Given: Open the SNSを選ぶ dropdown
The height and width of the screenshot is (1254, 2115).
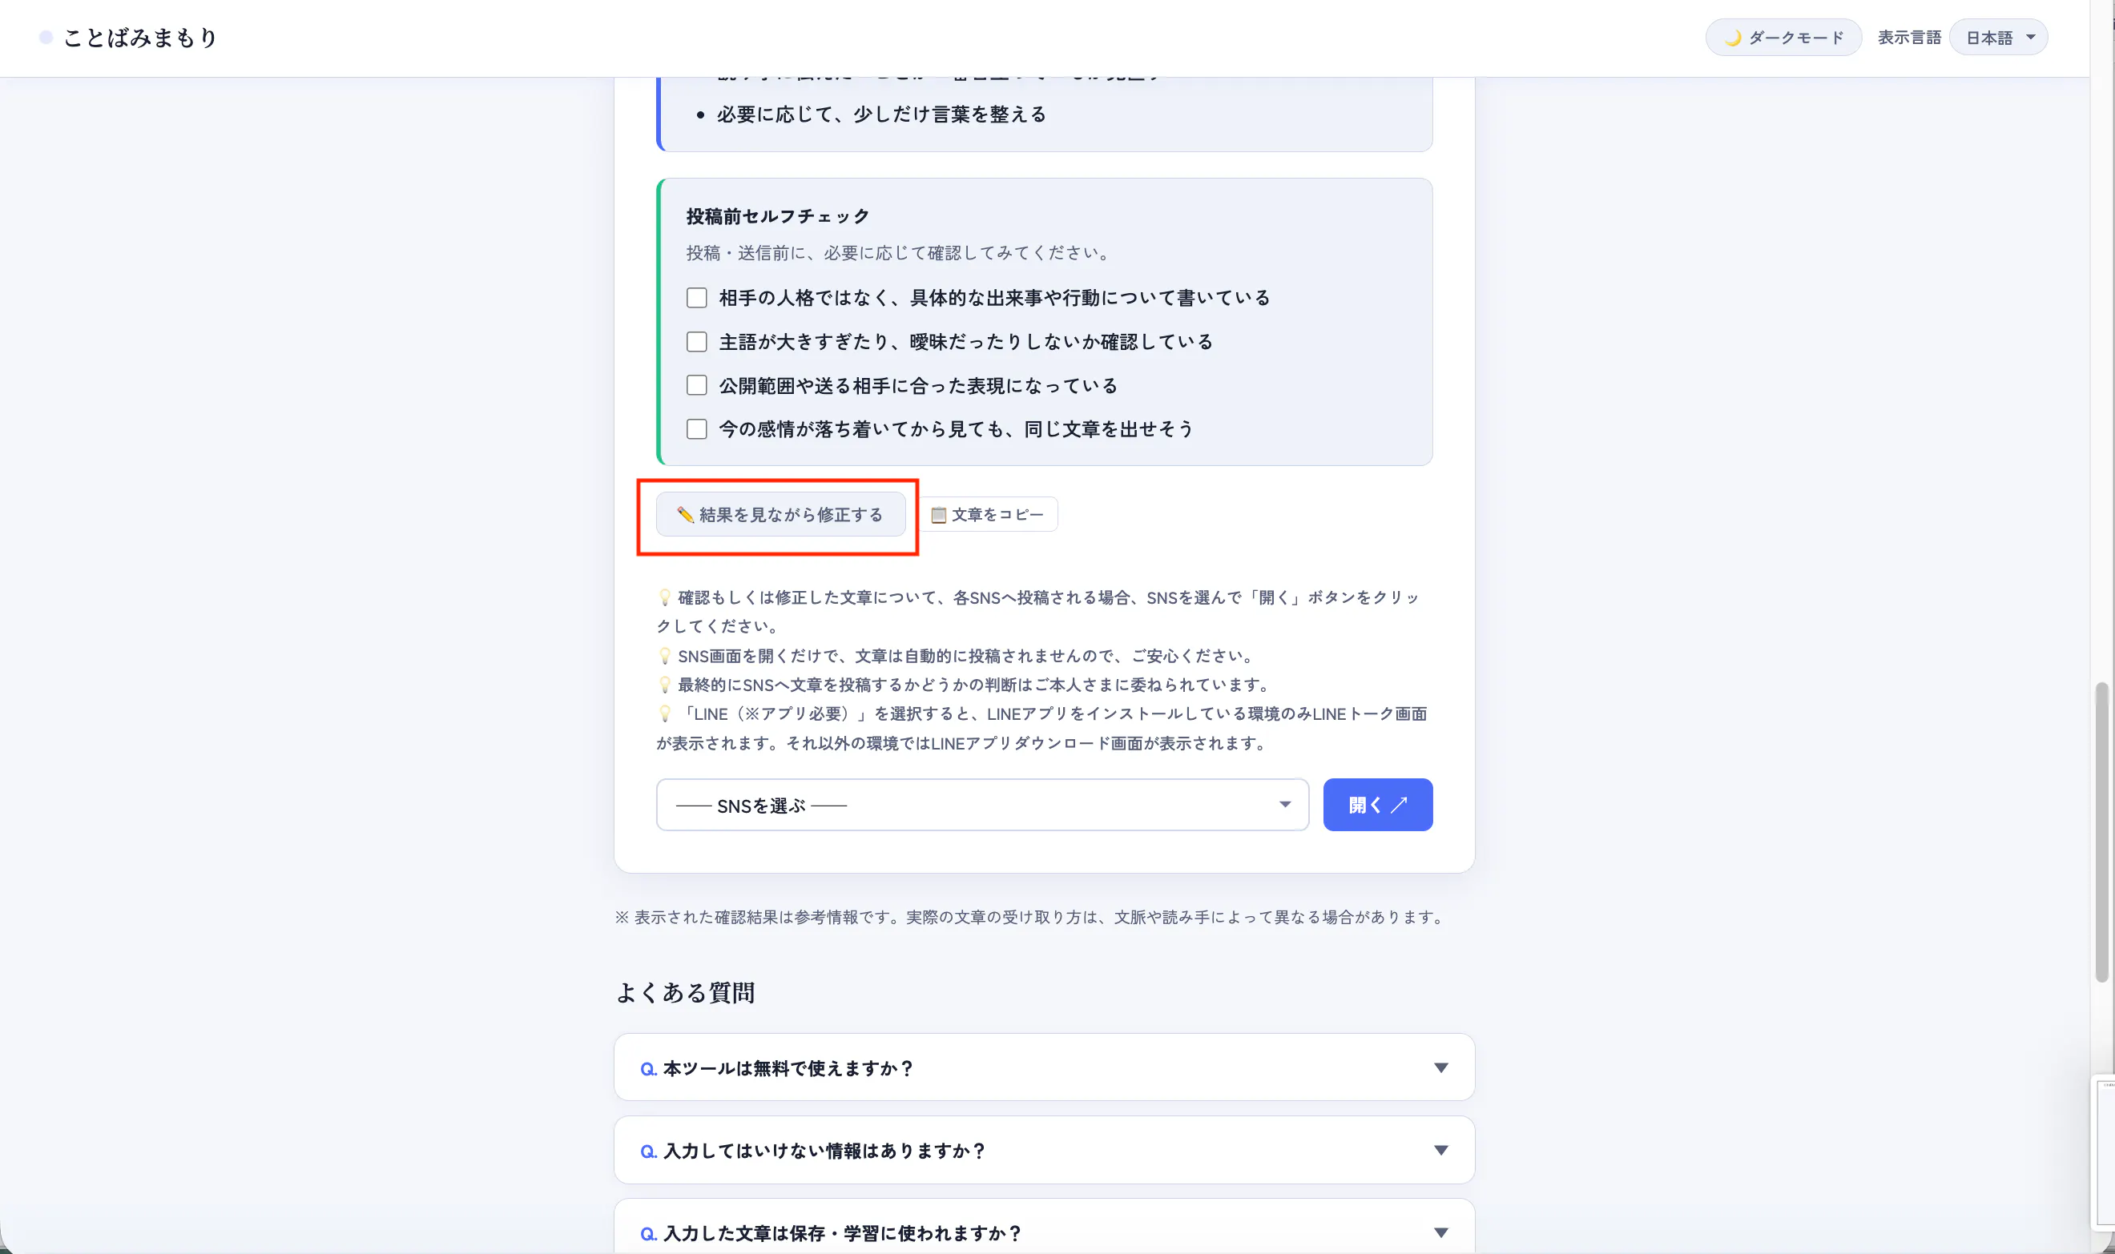Looking at the screenshot, I should pos(982,805).
